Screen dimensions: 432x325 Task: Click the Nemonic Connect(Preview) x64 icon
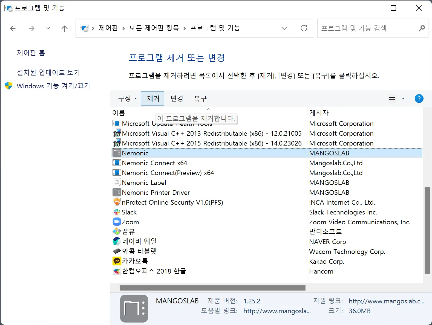(117, 173)
